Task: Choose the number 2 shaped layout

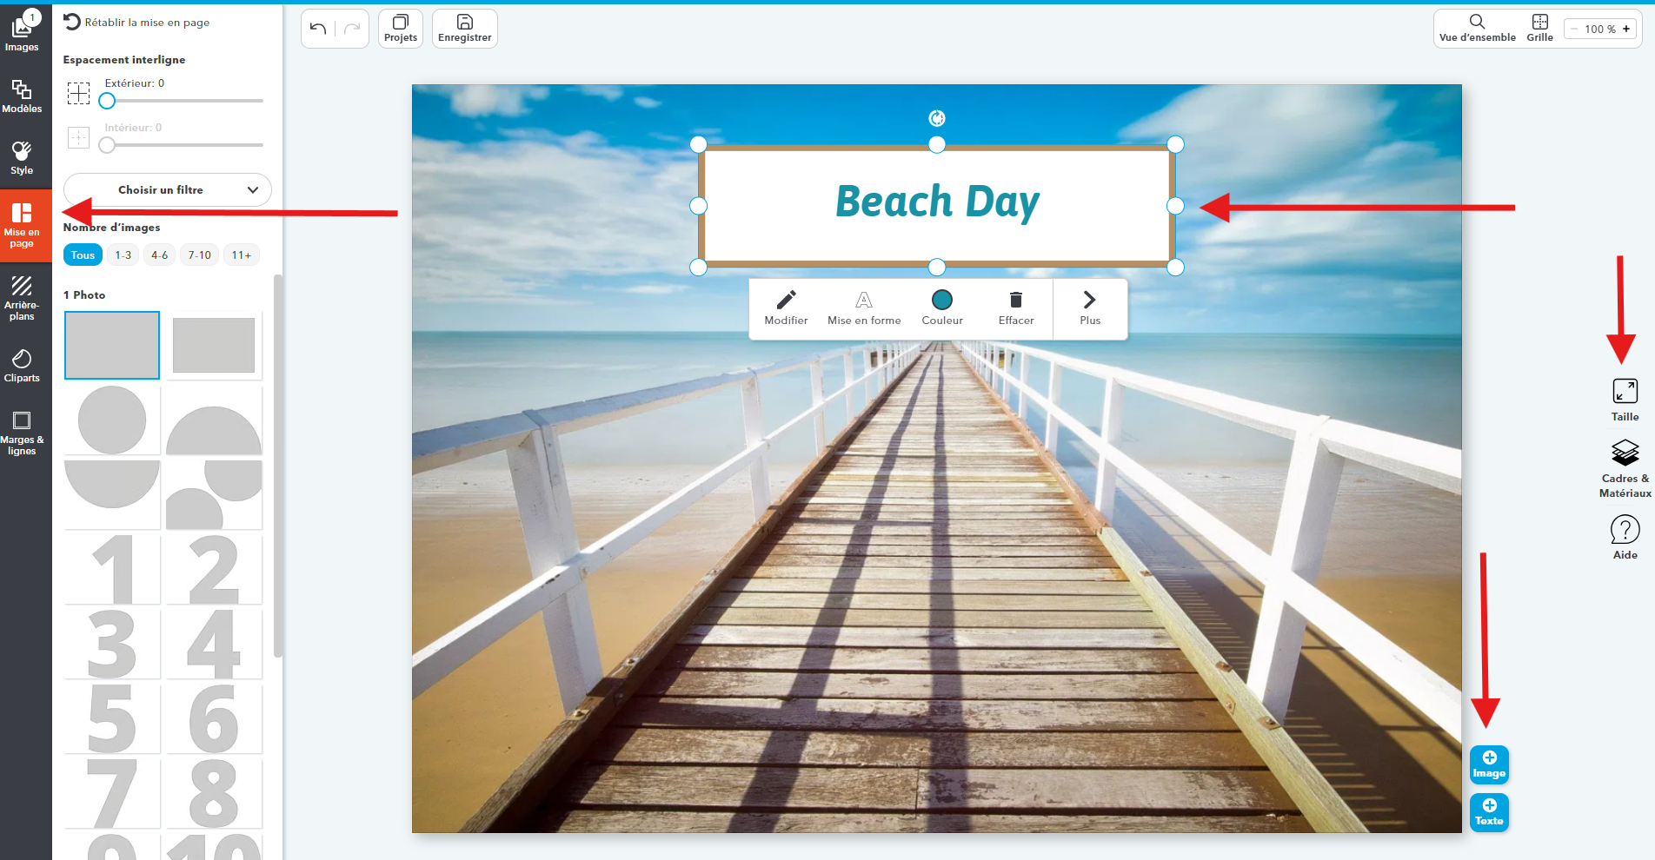Action: point(214,569)
